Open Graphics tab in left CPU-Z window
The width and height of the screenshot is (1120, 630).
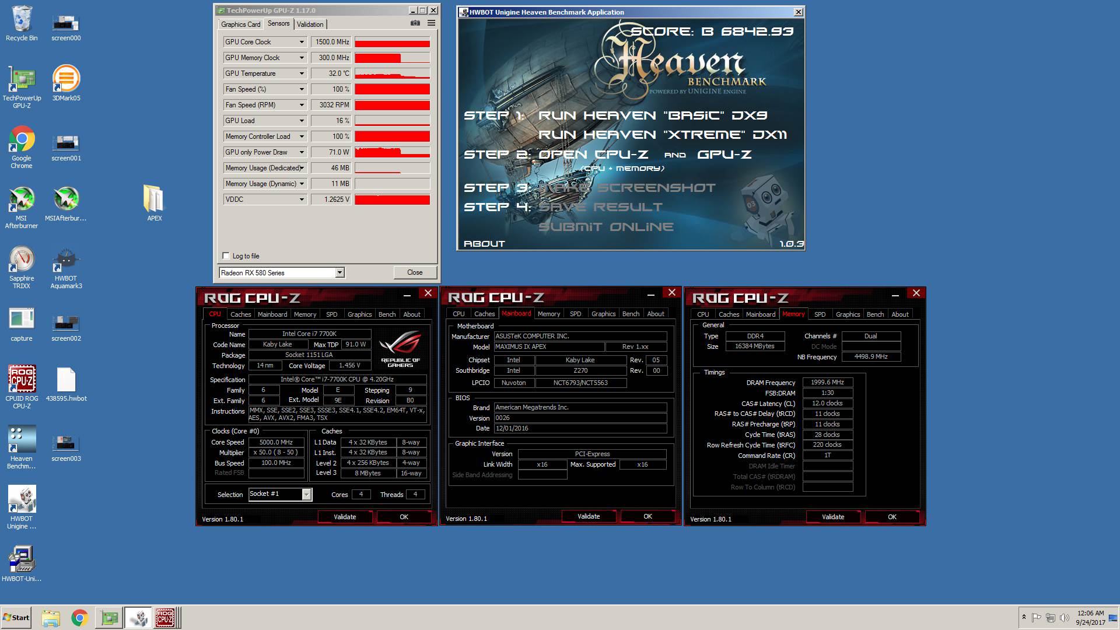tap(359, 314)
